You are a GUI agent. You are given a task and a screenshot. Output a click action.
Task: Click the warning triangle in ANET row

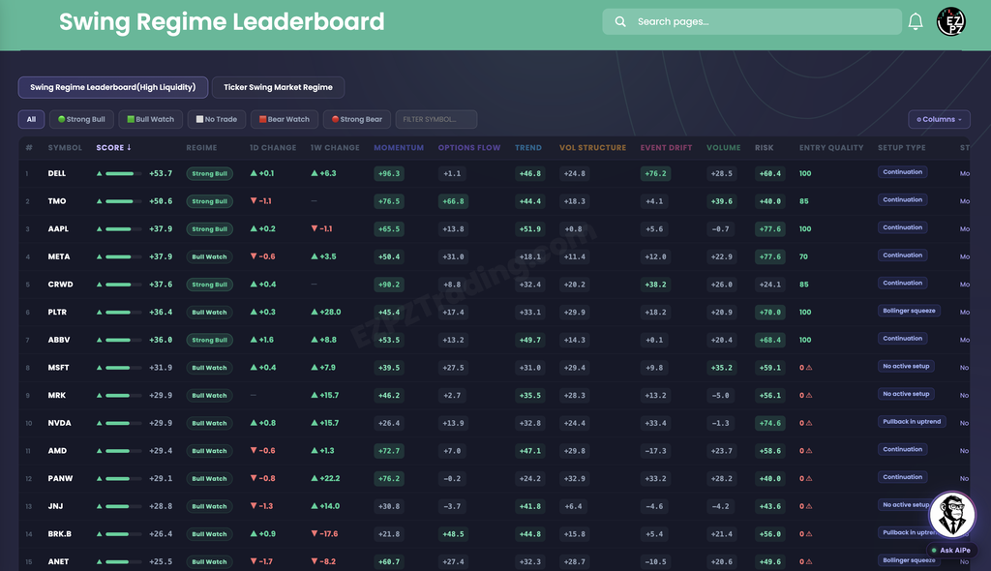(x=809, y=561)
